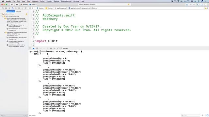This screenshot has width=209, height=117.
Task: Open the Project navigator folder icon
Action: 3,8
